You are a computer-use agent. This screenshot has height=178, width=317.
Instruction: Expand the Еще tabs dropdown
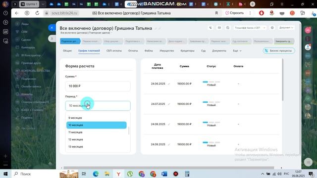[x=237, y=50]
